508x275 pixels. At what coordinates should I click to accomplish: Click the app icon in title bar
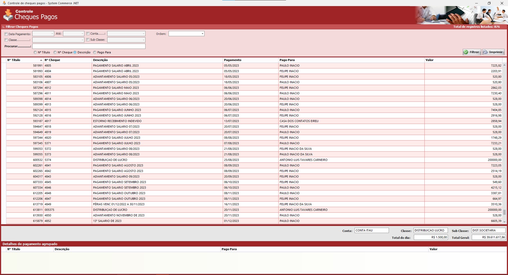click(4, 3)
